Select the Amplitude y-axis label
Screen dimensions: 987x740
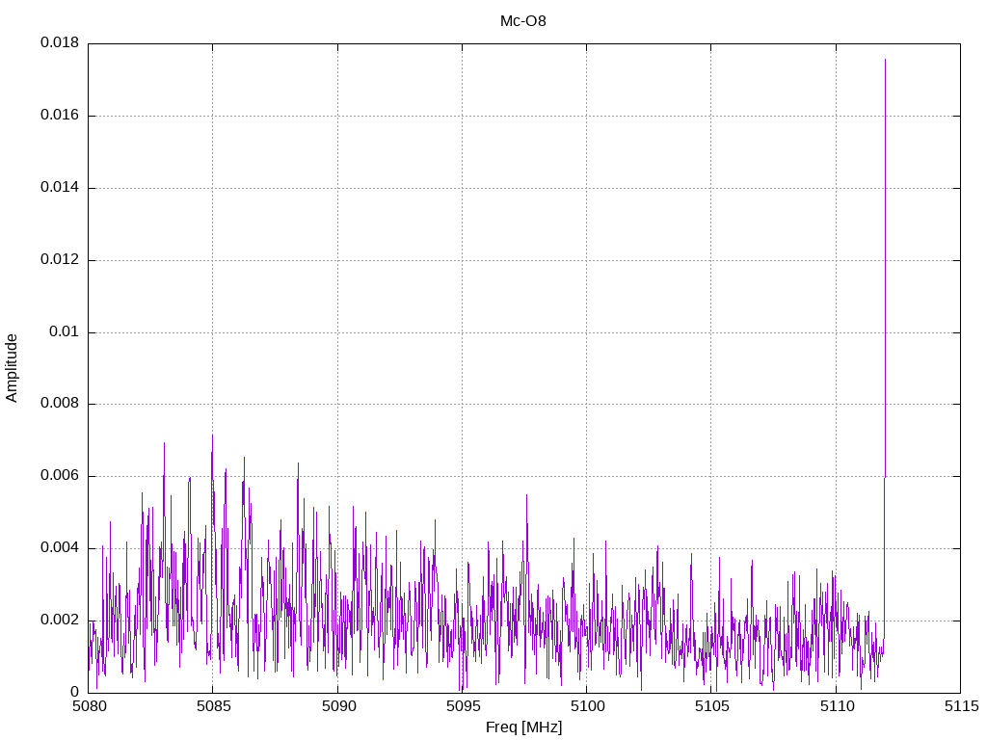[13, 368]
